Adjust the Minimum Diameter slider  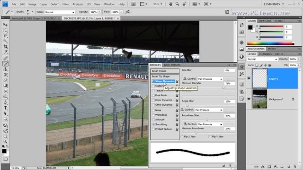coord(223,87)
